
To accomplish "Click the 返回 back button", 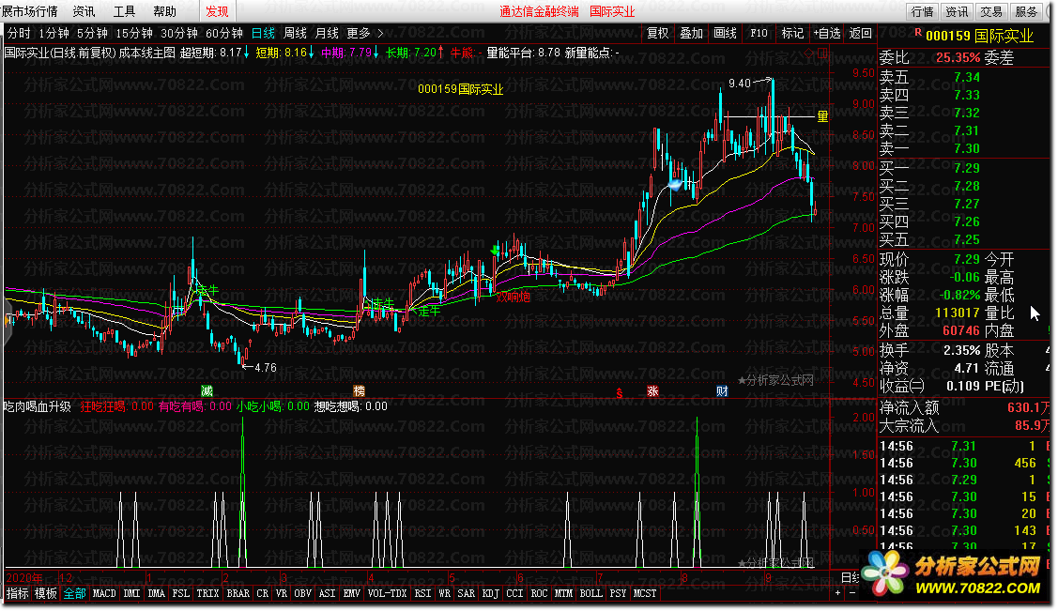I will [860, 33].
